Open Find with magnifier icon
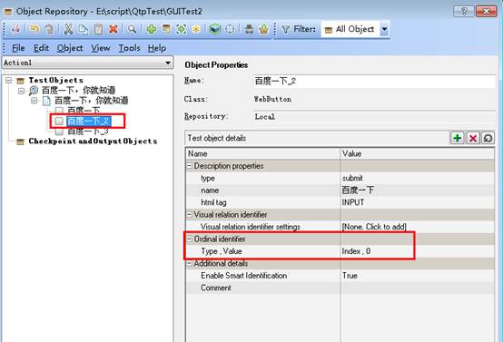Screen dimensions: 503x342 (x=132, y=29)
